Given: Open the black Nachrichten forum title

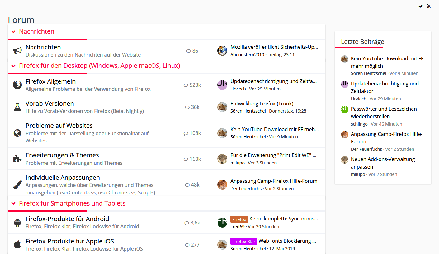Looking at the screenshot, I should tap(43, 47).
